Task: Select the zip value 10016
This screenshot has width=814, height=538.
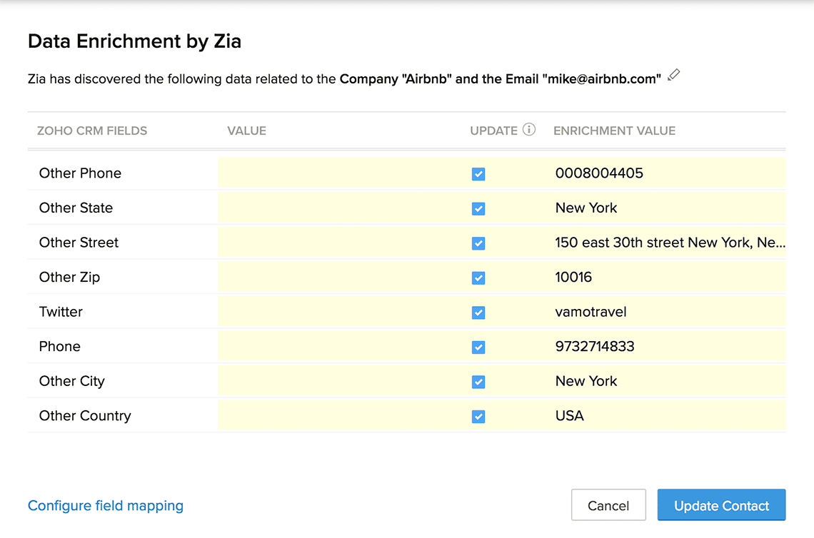Action: (x=573, y=277)
